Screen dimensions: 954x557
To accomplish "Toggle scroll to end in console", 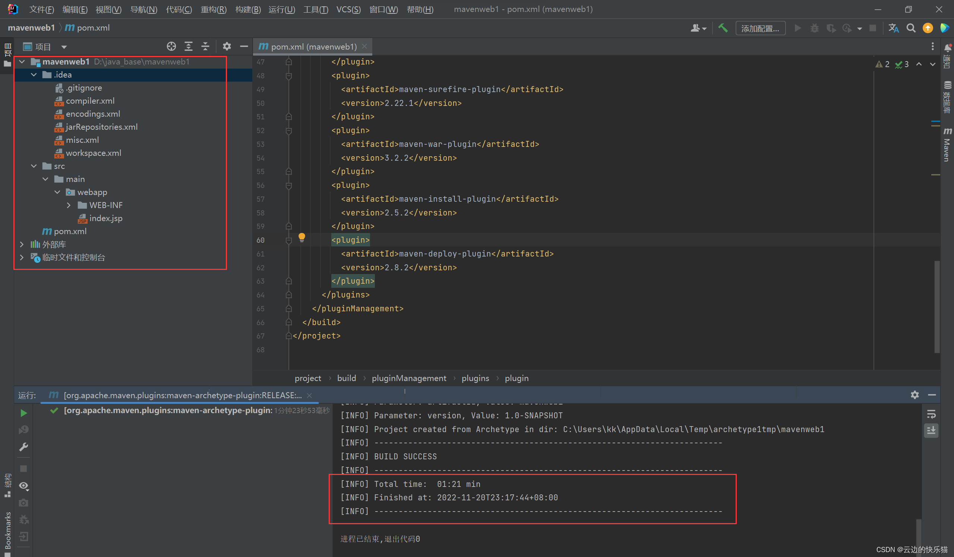I will tap(931, 430).
